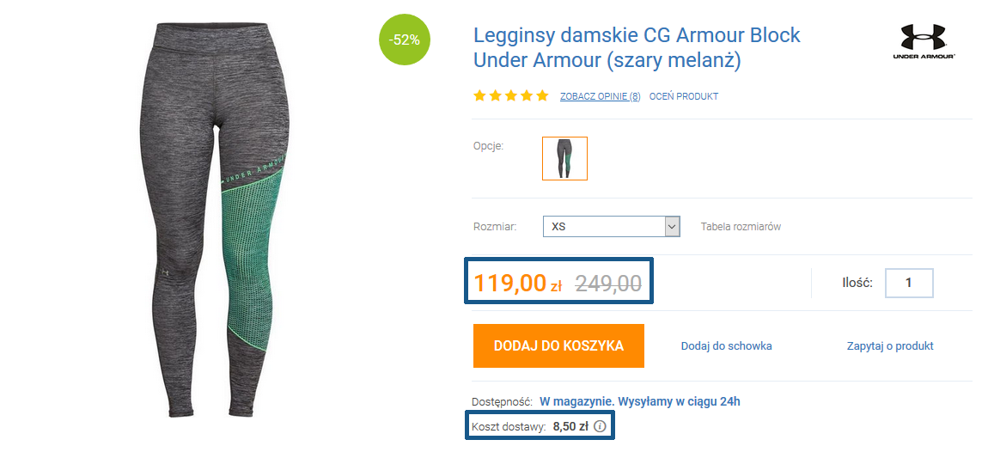
Task: Select the leggings option thumbnail
Action: pyautogui.click(x=564, y=158)
